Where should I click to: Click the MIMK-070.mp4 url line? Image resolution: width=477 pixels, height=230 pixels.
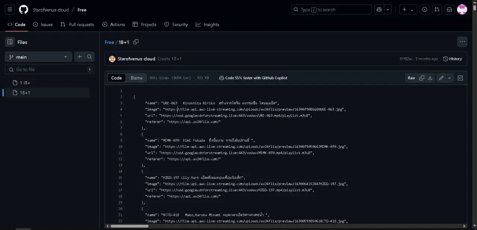[230, 153]
